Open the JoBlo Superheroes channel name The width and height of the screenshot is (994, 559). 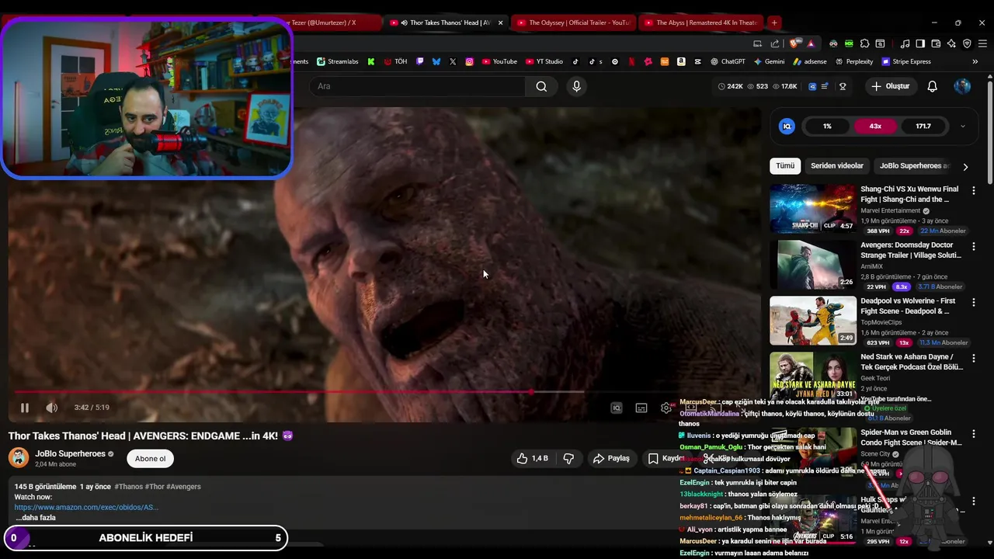click(x=70, y=453)
